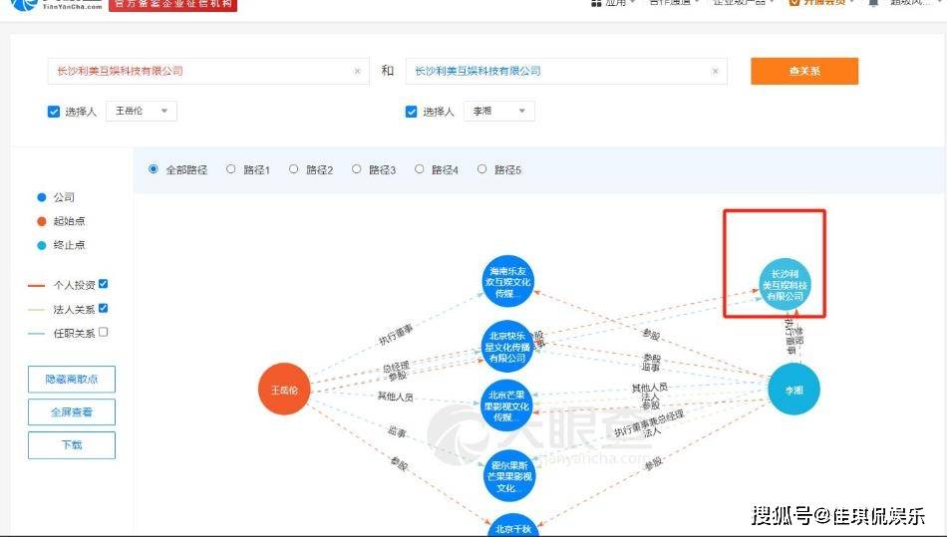Click the 北京芒果果影视文化传媒 node
Image resolution: width=947 pixels, height=537 pixels.
pos(506,405)
